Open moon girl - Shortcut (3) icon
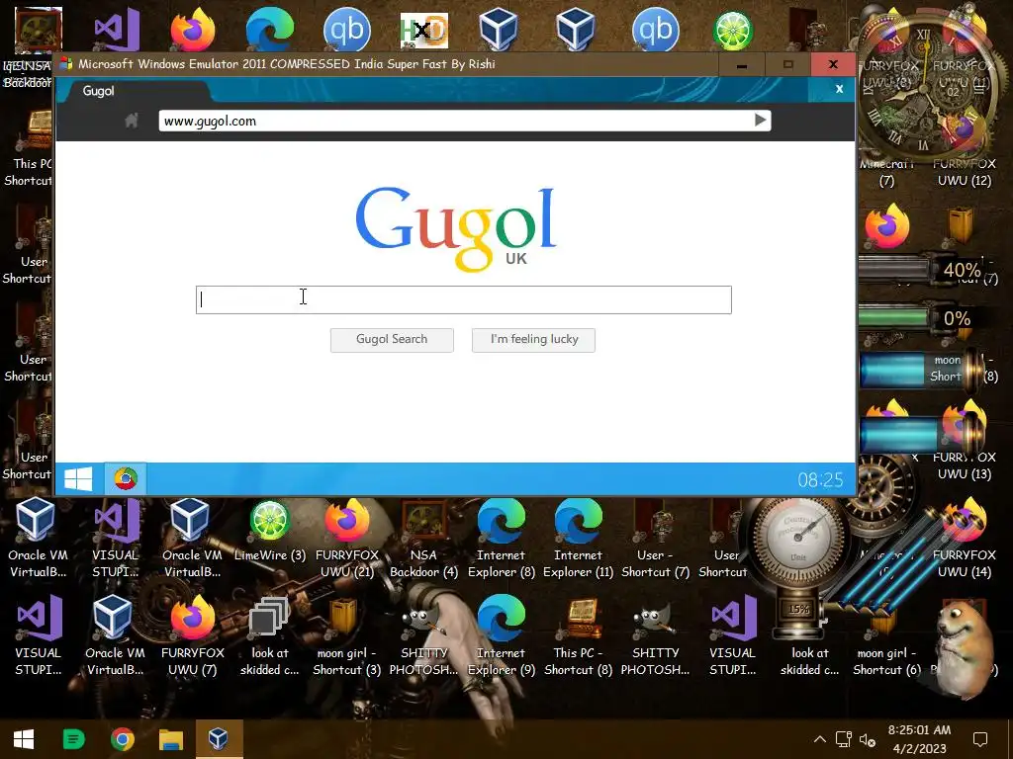Viewport: 1013px width, 759px height. pos(346,635)
